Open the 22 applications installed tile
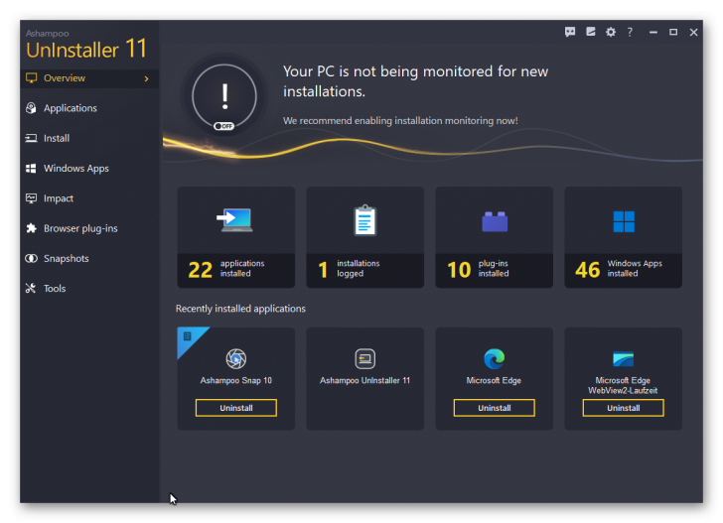Image resolution: width=723 pixels, height=523 pixels. 236,237
